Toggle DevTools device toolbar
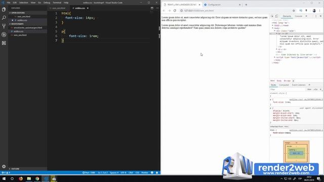This screenshot has height=182, width=324. [277, 16]
